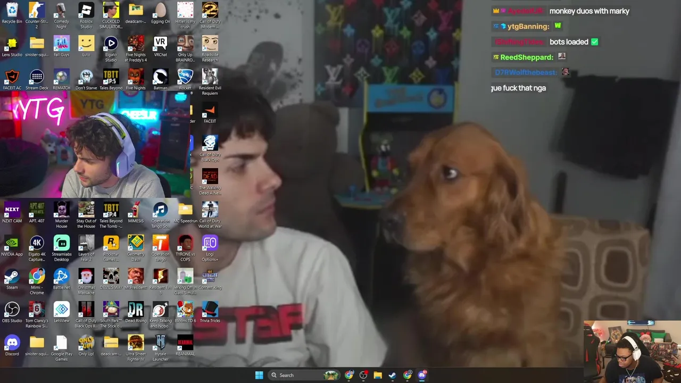Open the Mimi - Chrome profile shortcut

point(37,282)
